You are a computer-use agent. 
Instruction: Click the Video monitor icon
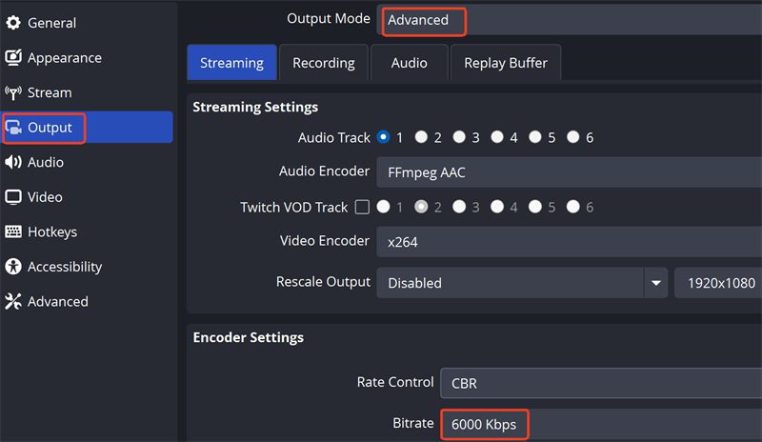tap(13, 197)
